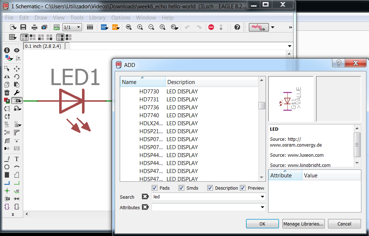Toggle the Description checkbox
Image resolution: width=369 pixels, height=236 pixels.
tap(210, 188)
